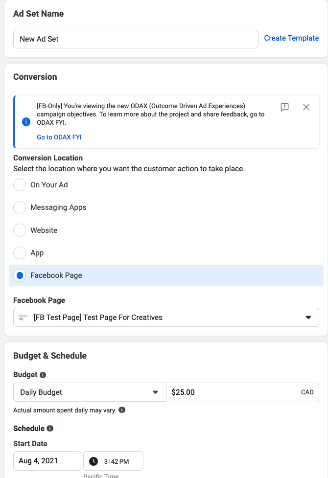
Task: Select the On Your Ad radio button
Action: [x=20, y=185]
